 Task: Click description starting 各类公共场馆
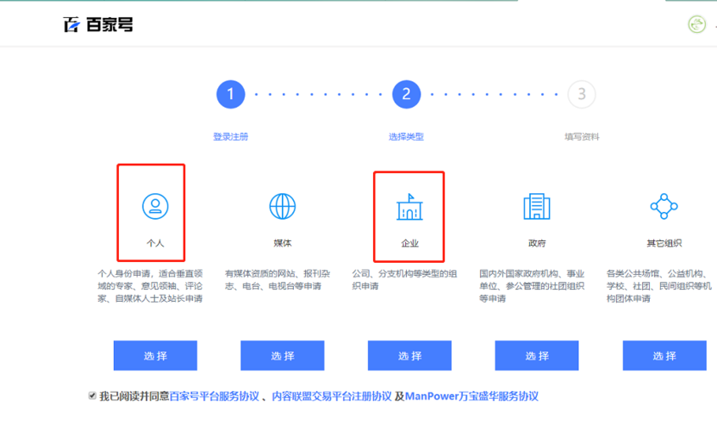tap(659, 286)
